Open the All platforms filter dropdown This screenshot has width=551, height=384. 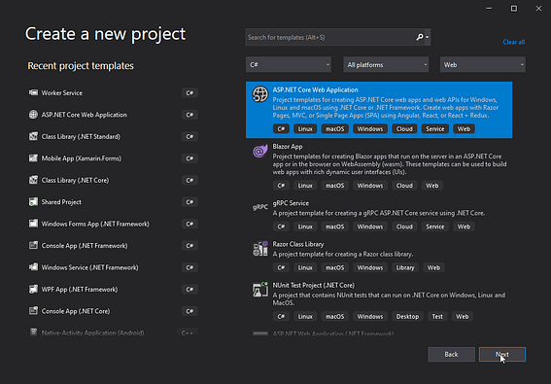[x=386, y=65]
